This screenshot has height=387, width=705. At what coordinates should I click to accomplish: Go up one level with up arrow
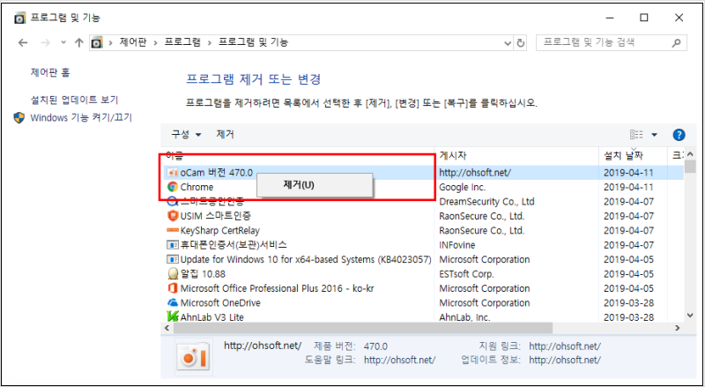[x=79, y=42]
